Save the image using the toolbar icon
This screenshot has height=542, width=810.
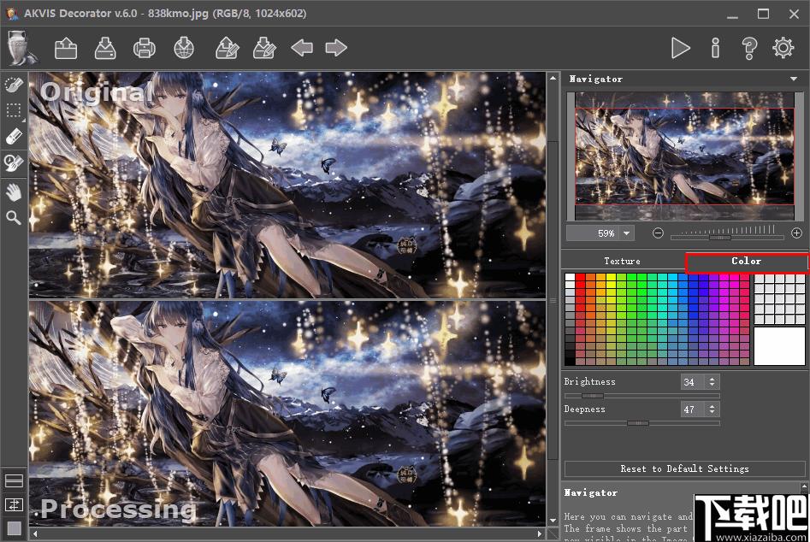click(105, 48)
